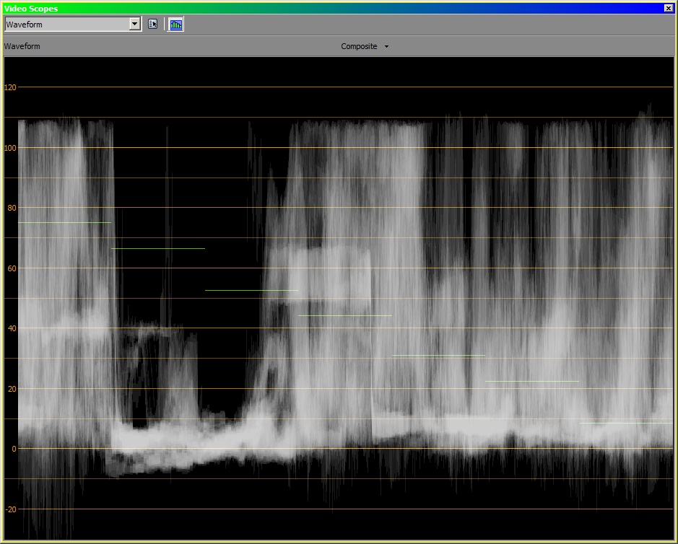Screen dimensions: 678x544
Task: Click the 0 baseline scale label
Action: click(x=12, y=449)
